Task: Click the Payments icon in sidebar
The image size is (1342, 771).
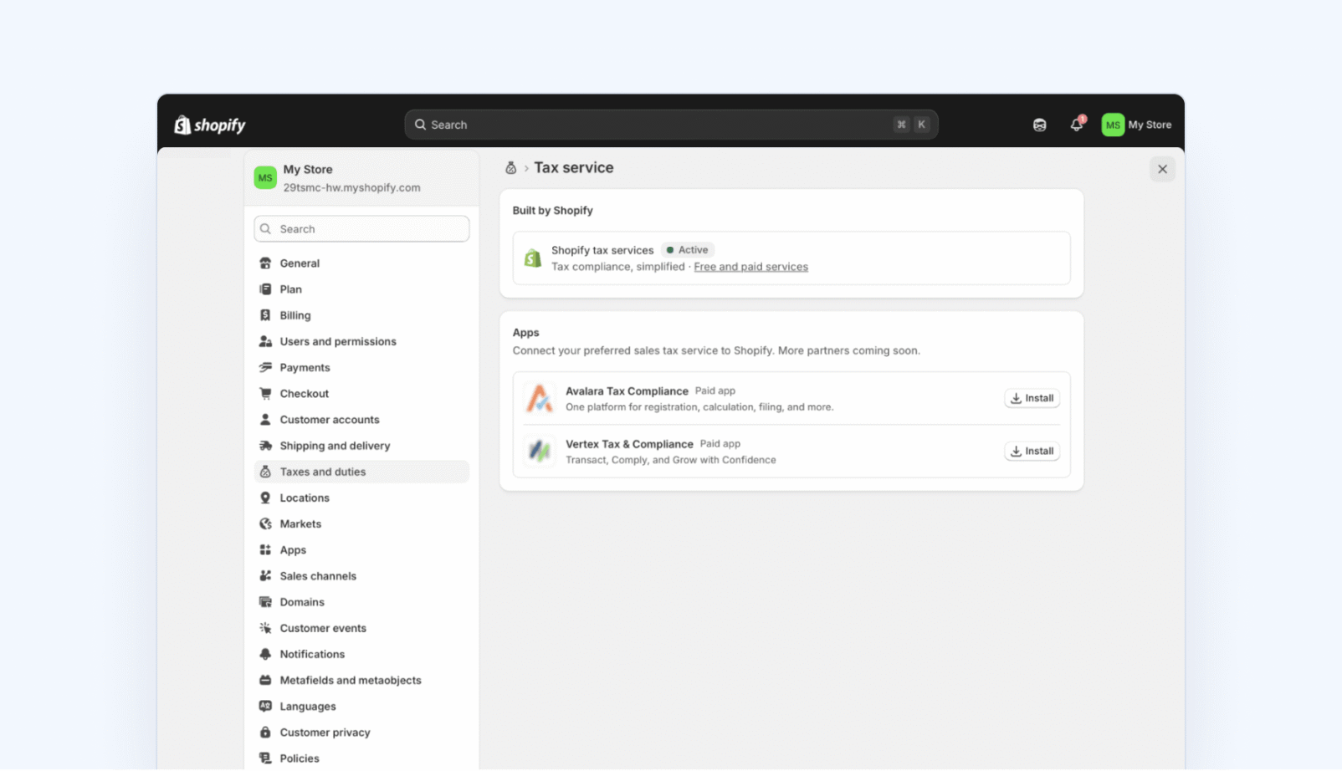Action: coord(265,367)
